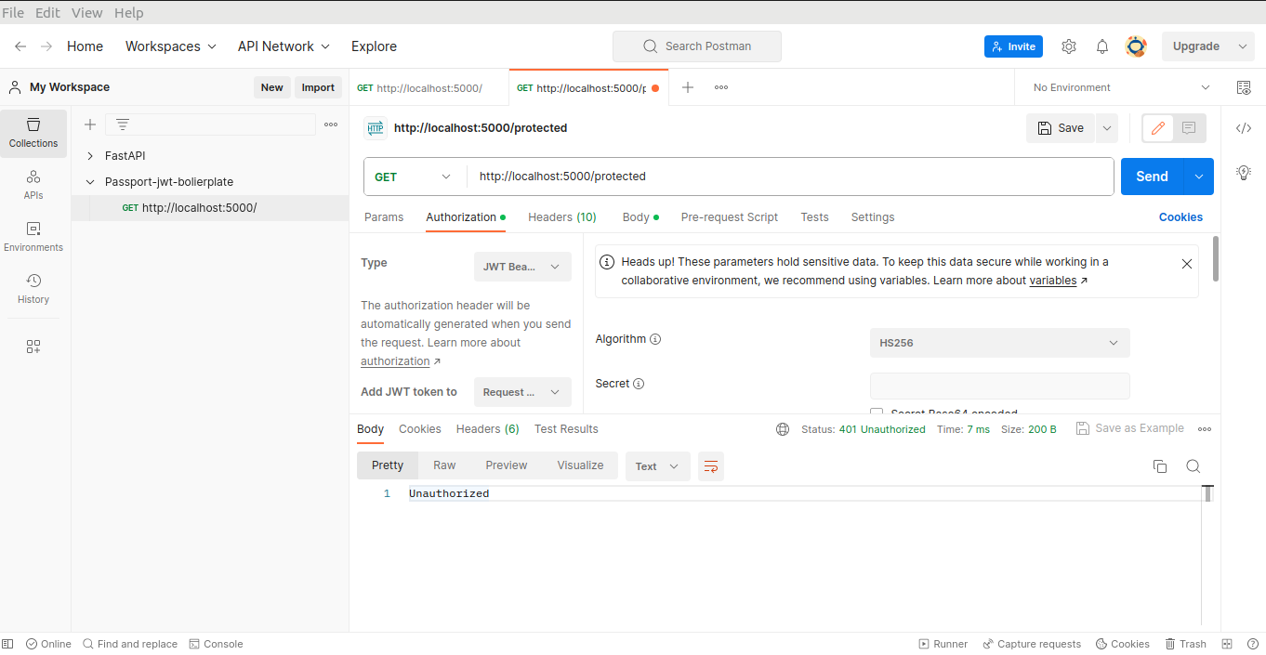Image resolution: width=1266 pixels, height=655 pixels.
Task: Collapse the Passport-jwt-bolierplate collection
Action: coord(90,182)
